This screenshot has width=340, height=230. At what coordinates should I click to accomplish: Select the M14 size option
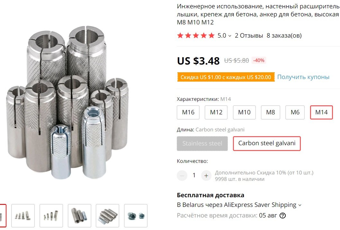pos(322,112)
